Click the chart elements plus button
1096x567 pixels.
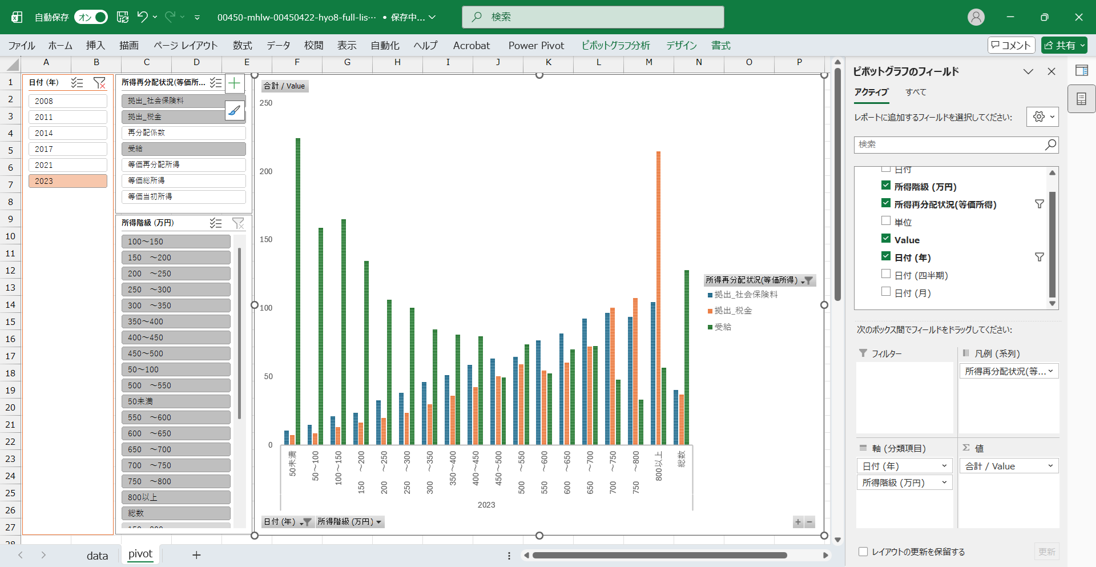235,83
